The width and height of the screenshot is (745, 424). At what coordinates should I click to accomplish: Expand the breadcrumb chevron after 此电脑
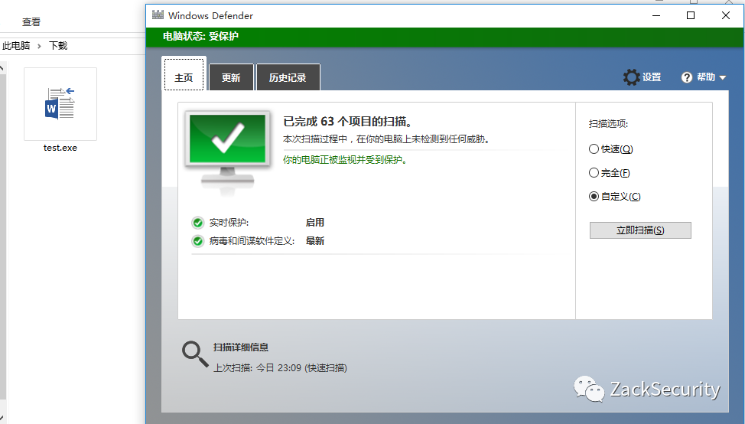click(39, 46)
